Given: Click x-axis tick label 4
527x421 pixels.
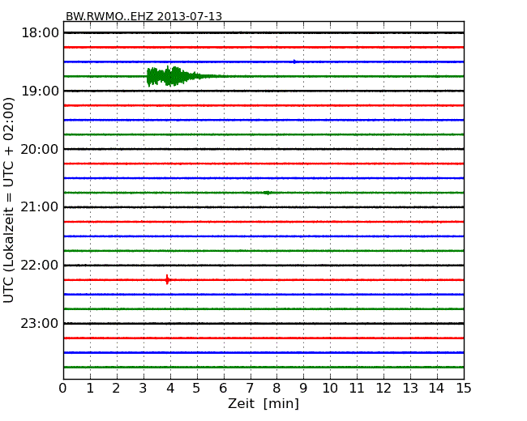Looking at the screenshot, I should [170, 389].
